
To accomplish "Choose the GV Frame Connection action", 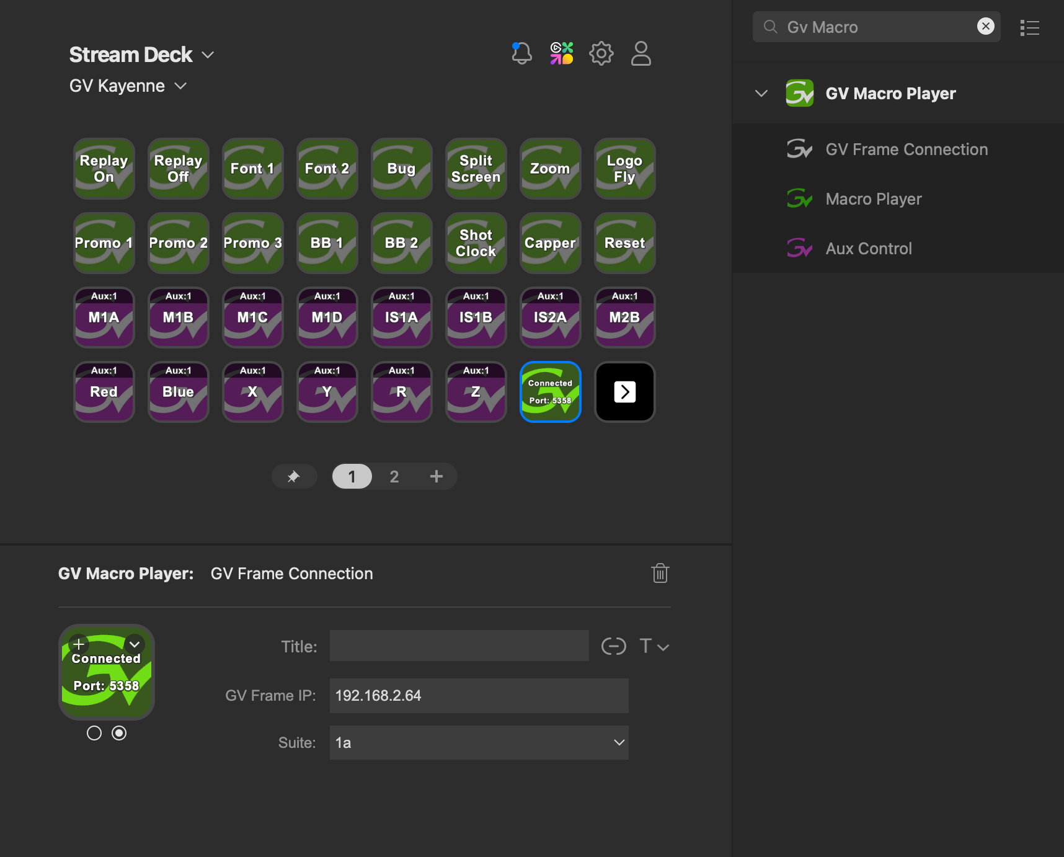I will pyautogui.click(x=898, y=149).
